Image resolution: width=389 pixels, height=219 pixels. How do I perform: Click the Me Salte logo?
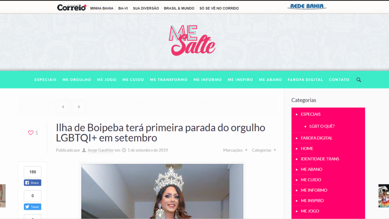[x=192, y=40]
